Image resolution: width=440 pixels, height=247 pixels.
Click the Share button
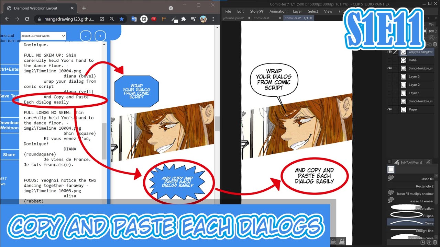10,154
